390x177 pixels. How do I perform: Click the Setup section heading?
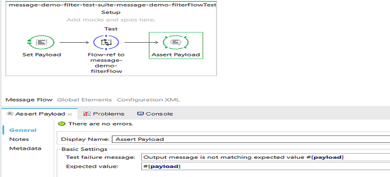pyautogui.click(x=111, y=12)
